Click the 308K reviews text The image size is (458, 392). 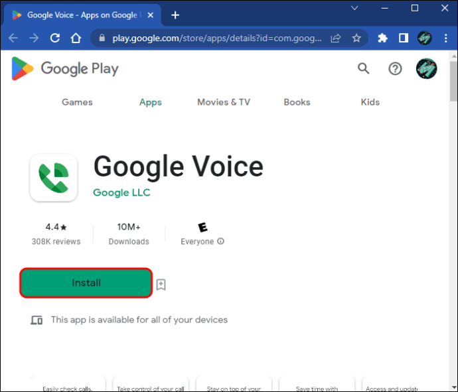[x=56, y=241]
